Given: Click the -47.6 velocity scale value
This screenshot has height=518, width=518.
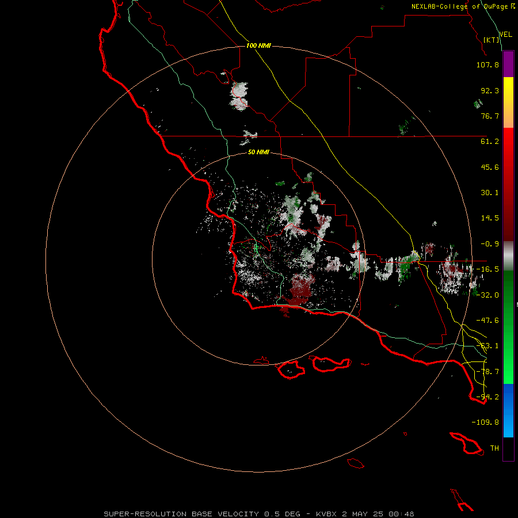Looking at the screenshot, I should pyautogui.click(x=487, y=321).
